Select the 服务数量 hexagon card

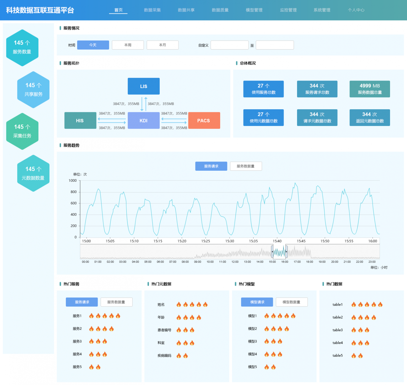click(x=22, y=48)
